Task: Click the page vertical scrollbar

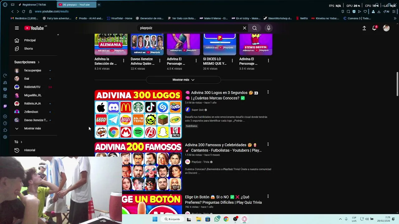Action: 397,84
